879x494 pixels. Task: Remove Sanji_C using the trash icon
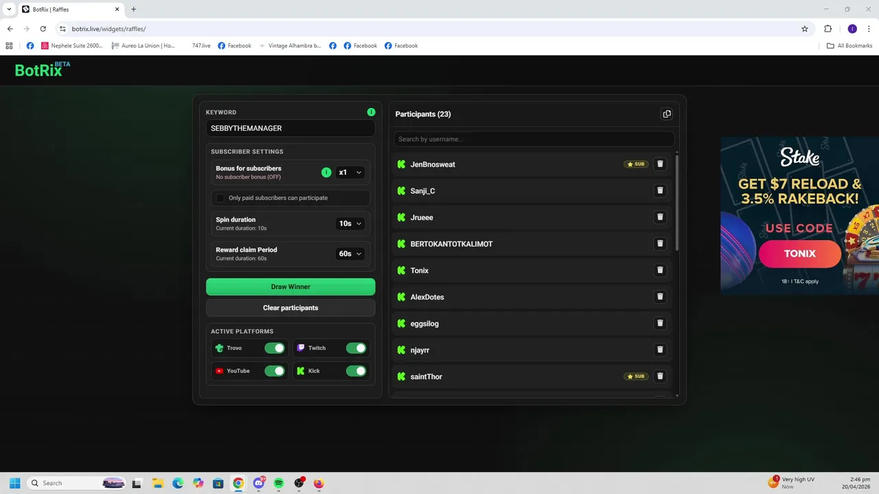point(660,191)
